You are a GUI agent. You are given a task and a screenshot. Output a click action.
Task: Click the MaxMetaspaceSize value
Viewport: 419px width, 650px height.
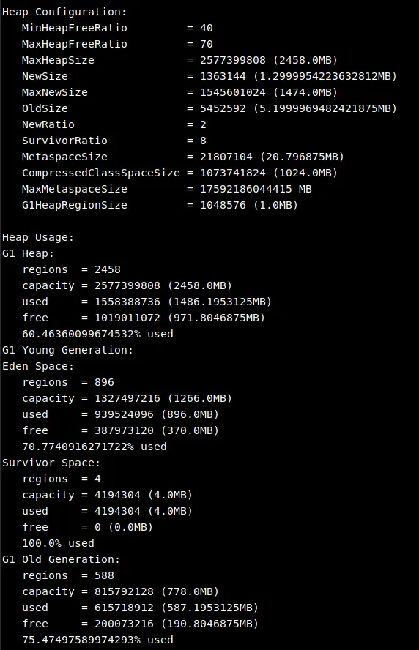[x=256, y=189]
